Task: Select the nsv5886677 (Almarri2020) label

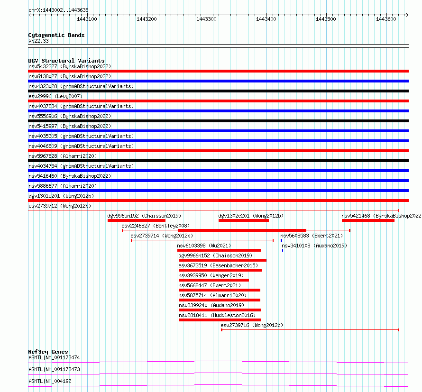Action: (63, 186)
